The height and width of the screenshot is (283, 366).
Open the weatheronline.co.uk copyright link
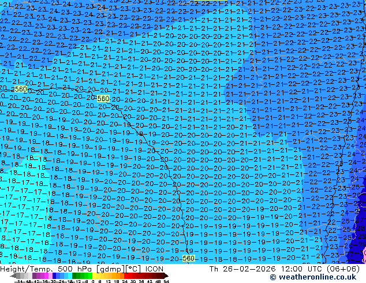(313, 277)
